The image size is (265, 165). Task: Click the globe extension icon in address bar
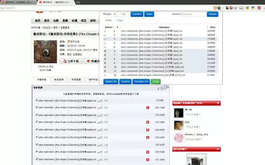219,8
